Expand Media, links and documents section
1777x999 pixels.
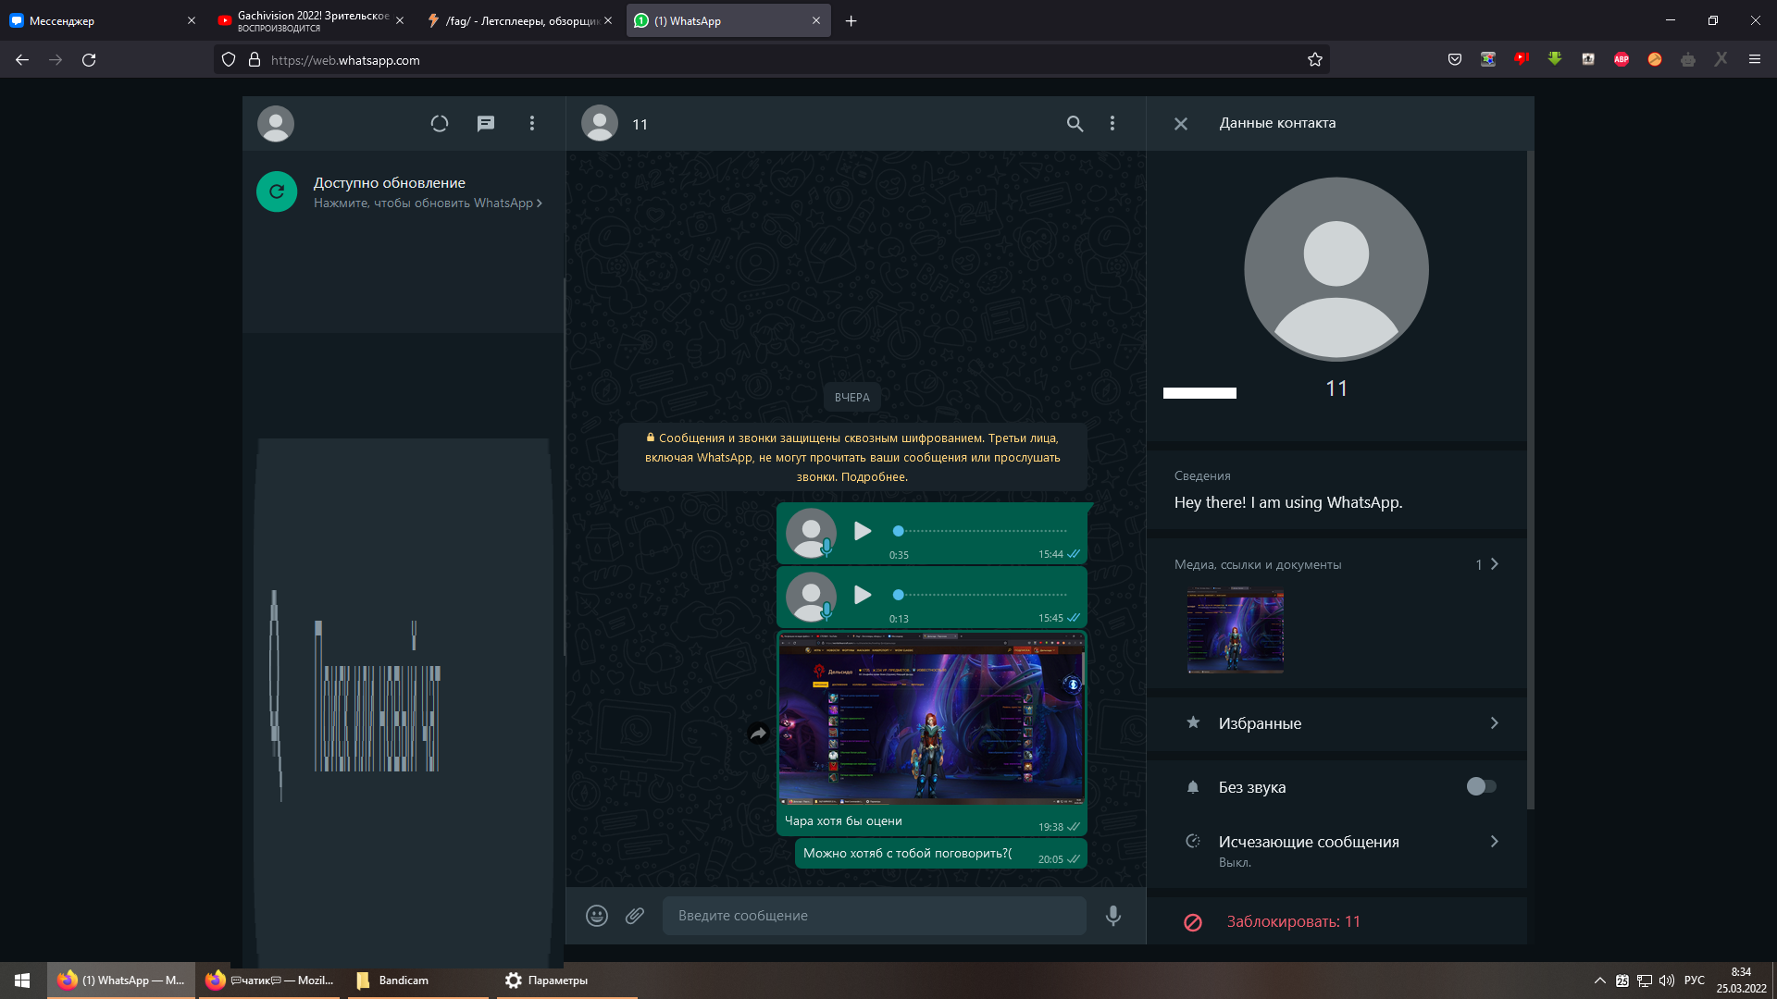pos(1336,564)
